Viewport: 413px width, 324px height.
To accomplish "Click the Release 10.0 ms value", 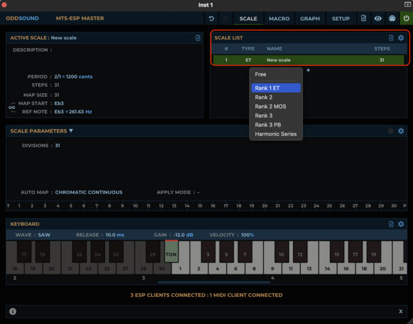I will pos(115,235).
